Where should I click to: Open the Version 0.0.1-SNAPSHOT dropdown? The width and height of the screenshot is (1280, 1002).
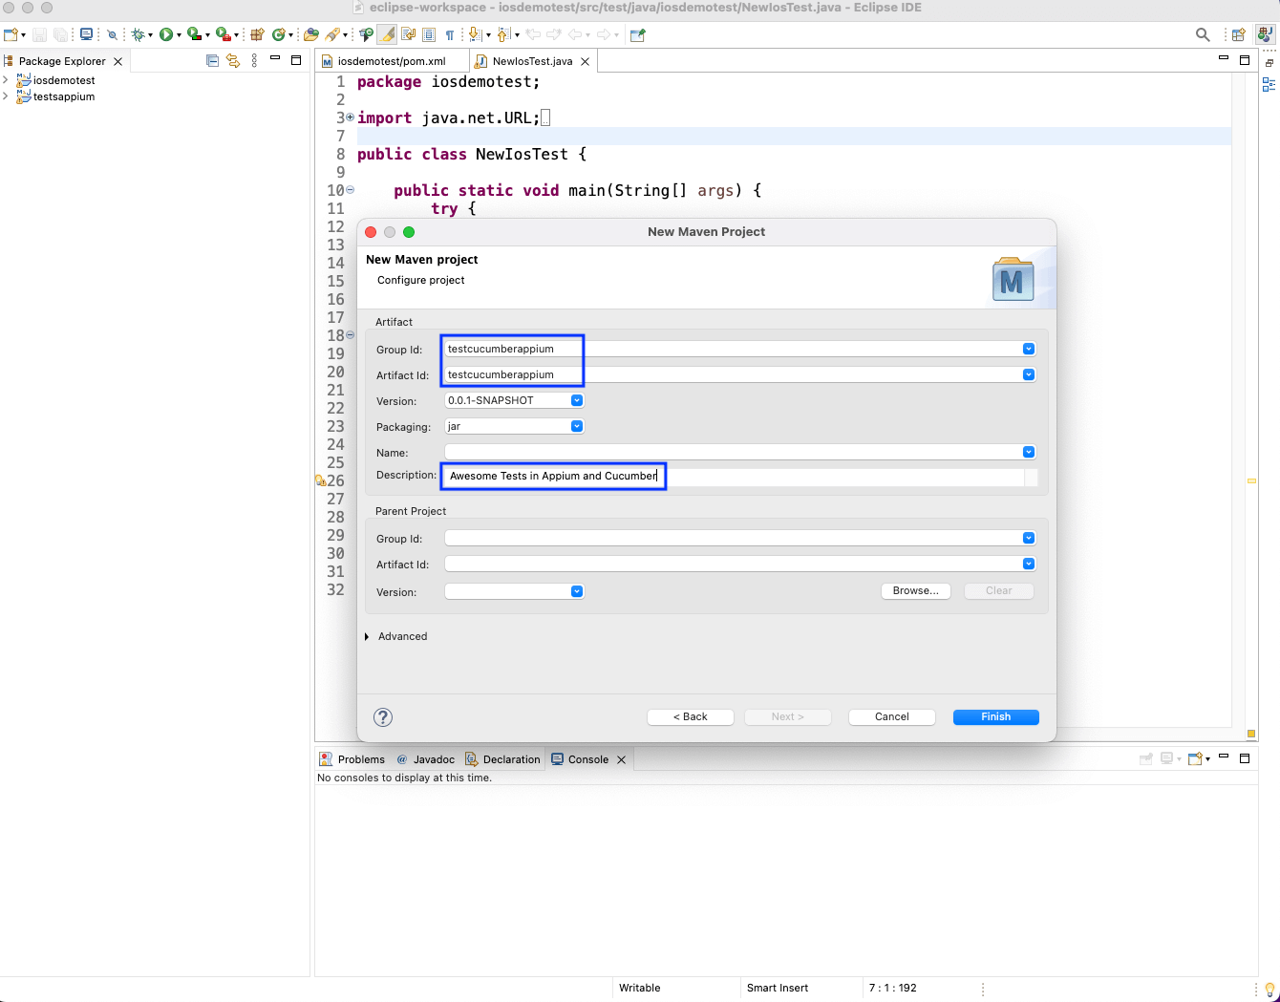pyautogui.click(x=577, y=401)
